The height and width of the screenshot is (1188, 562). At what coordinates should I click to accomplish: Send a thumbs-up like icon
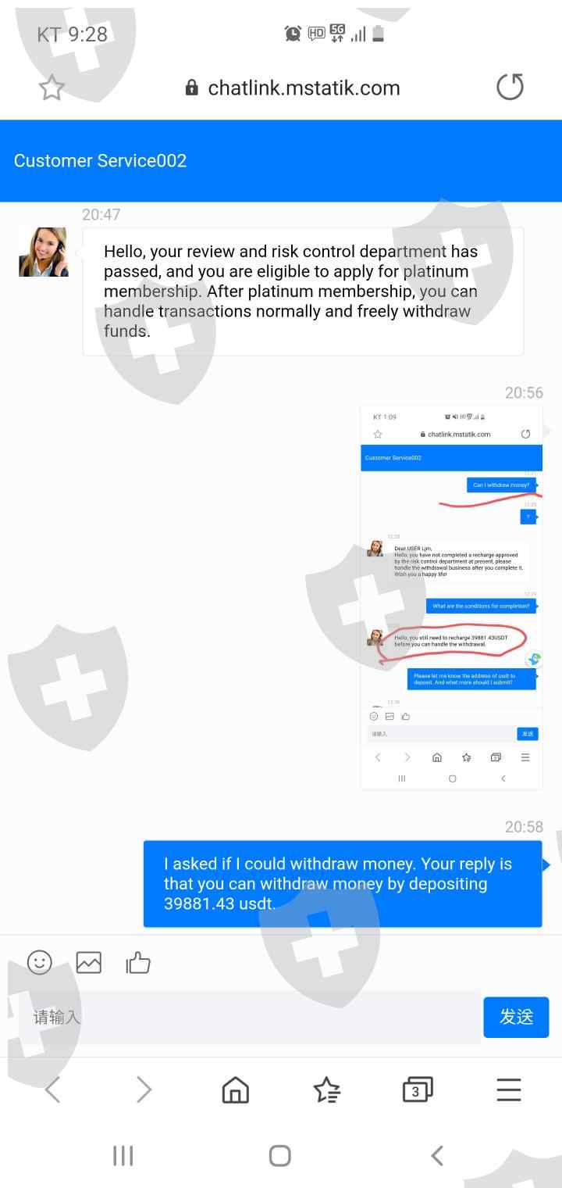coord(138,963)
